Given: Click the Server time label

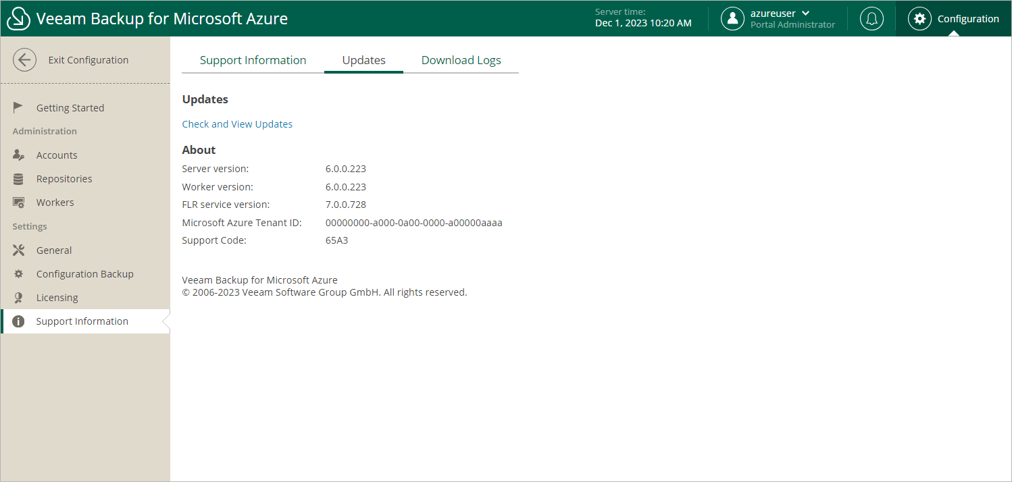Looking at the screenshot, I should [620, 12].
